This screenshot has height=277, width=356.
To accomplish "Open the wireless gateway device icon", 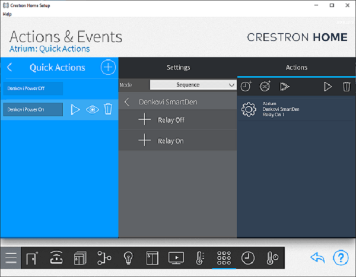I will pos(56,257).
